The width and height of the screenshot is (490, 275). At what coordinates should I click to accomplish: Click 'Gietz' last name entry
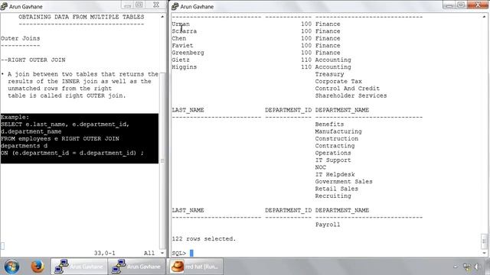[181, 60]
